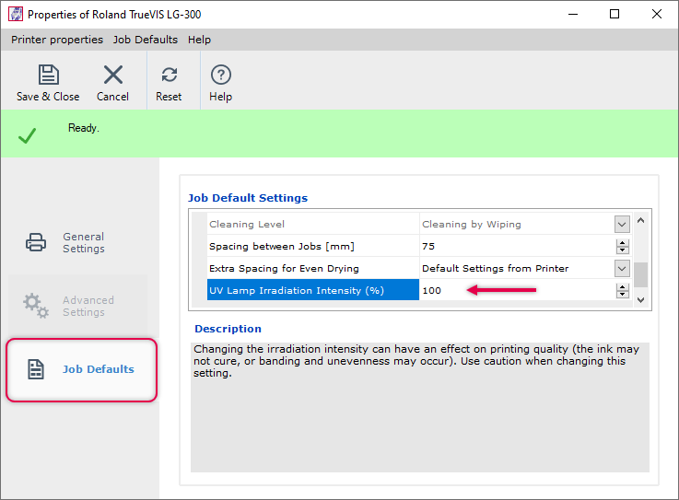Click the Spacing between Jobs stepper arrows
This screenshot has height=500, width=679.
[622, 247]
